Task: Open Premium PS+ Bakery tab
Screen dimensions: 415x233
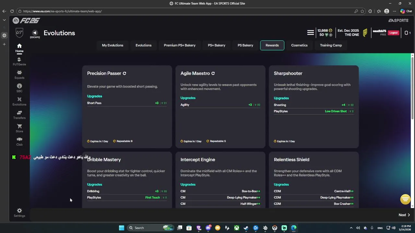Action: coord(180,45)
